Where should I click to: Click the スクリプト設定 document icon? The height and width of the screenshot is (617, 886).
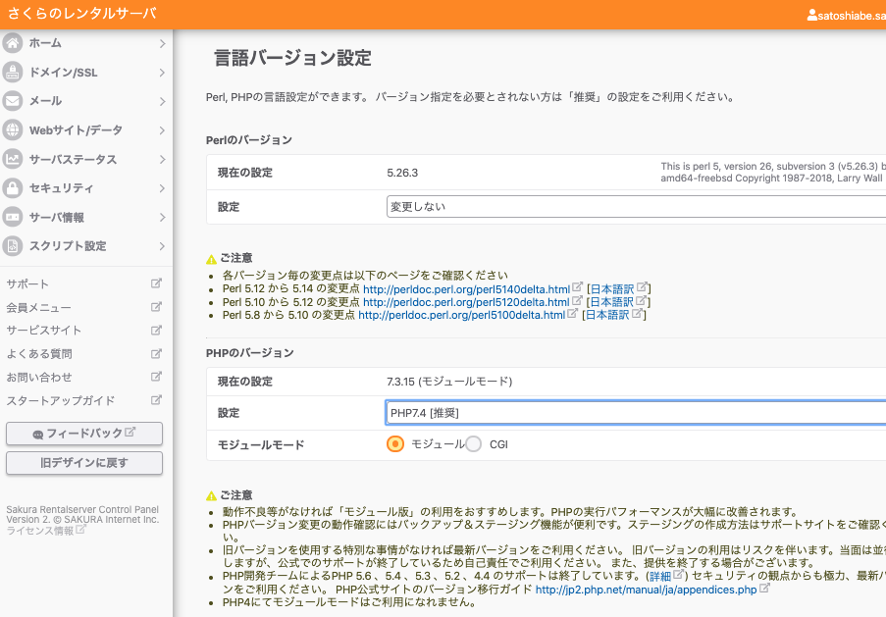pyautogui.click(x=13, y=245)
